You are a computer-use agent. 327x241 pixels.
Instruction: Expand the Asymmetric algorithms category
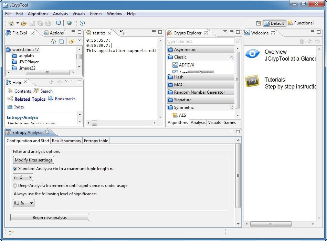pos(185,50)
